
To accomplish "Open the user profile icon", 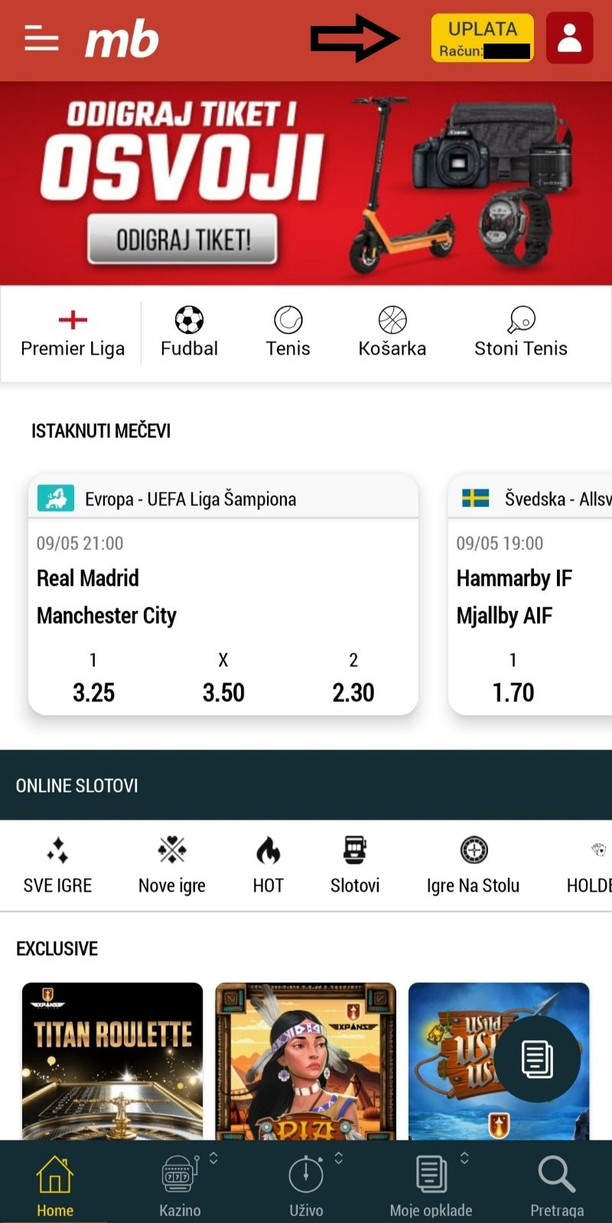I will pos(569,37).
